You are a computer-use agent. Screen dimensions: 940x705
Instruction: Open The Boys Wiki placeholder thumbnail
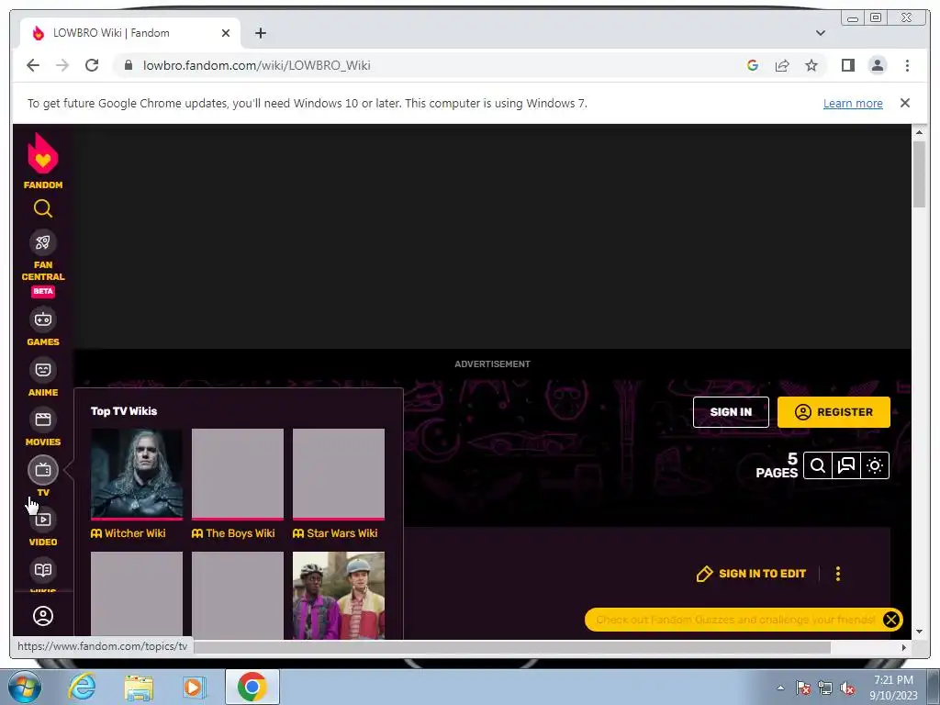(238, 474)
